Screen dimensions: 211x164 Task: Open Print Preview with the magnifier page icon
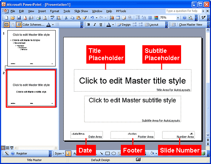click(45, 18)
